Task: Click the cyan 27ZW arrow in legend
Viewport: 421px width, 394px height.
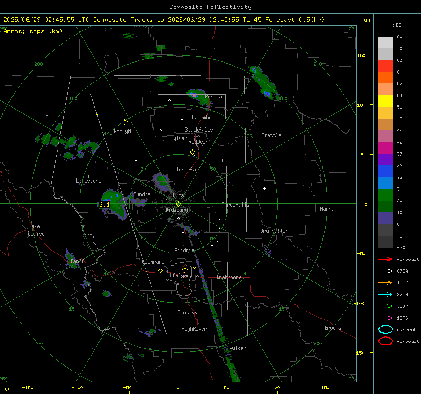Action: (385, 295)
